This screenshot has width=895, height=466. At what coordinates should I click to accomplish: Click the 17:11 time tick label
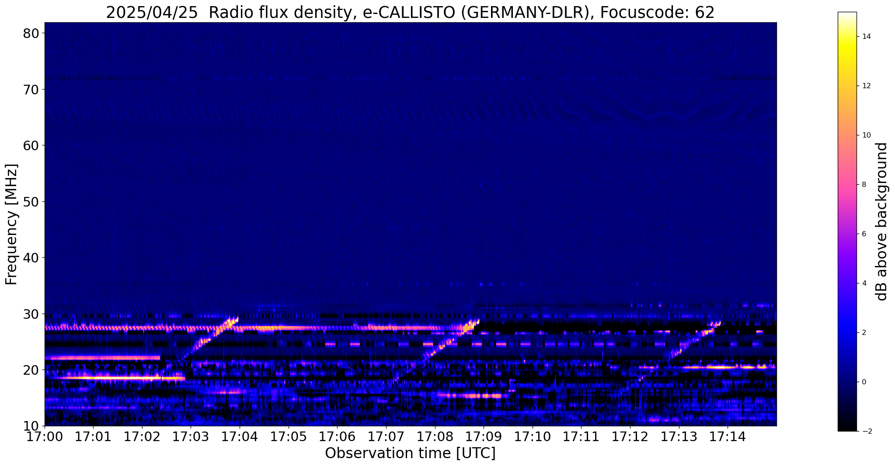[581, 436]
